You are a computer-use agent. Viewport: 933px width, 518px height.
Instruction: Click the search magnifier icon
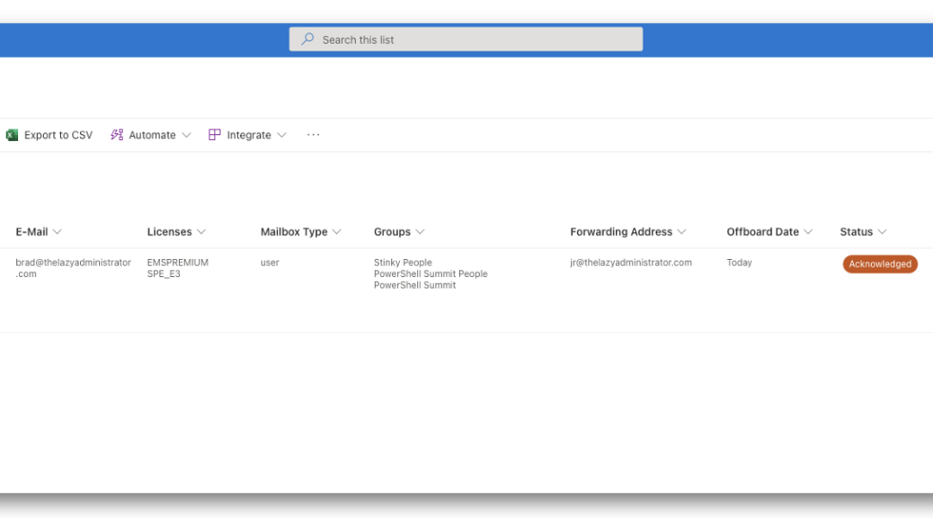[x=307, y=40]
